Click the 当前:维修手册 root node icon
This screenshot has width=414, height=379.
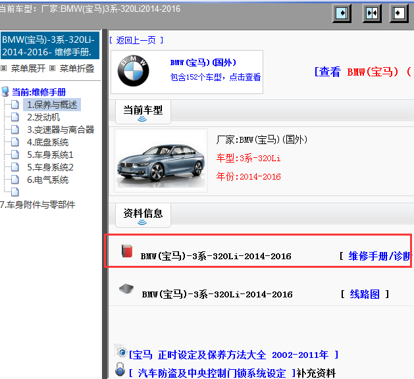click(5, 92)
